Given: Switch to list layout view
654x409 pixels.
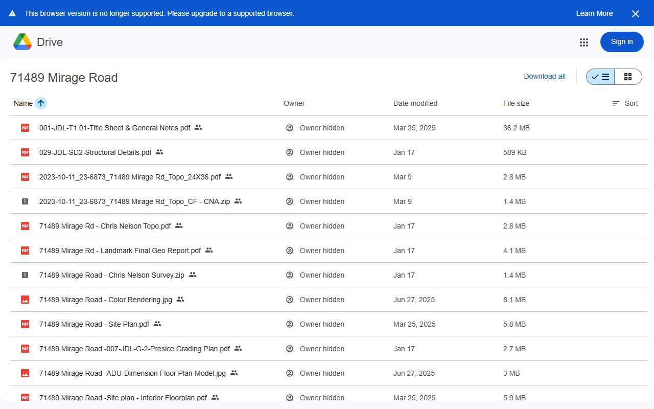Looking at the screenshot, I should (x=600, y=77).
